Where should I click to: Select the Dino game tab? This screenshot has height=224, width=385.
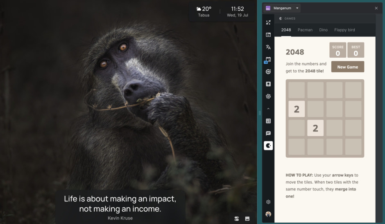pyautogui.click(x=324, y=30)
